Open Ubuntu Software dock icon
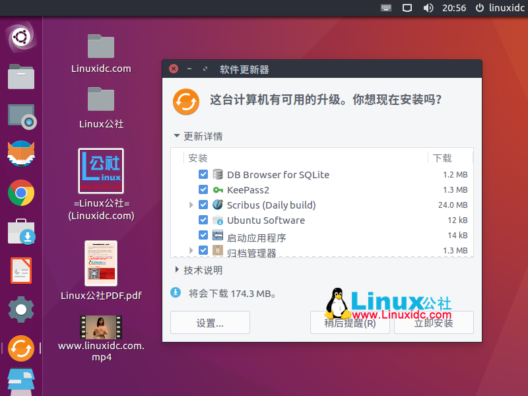The image size is (528, 396). 22,232
